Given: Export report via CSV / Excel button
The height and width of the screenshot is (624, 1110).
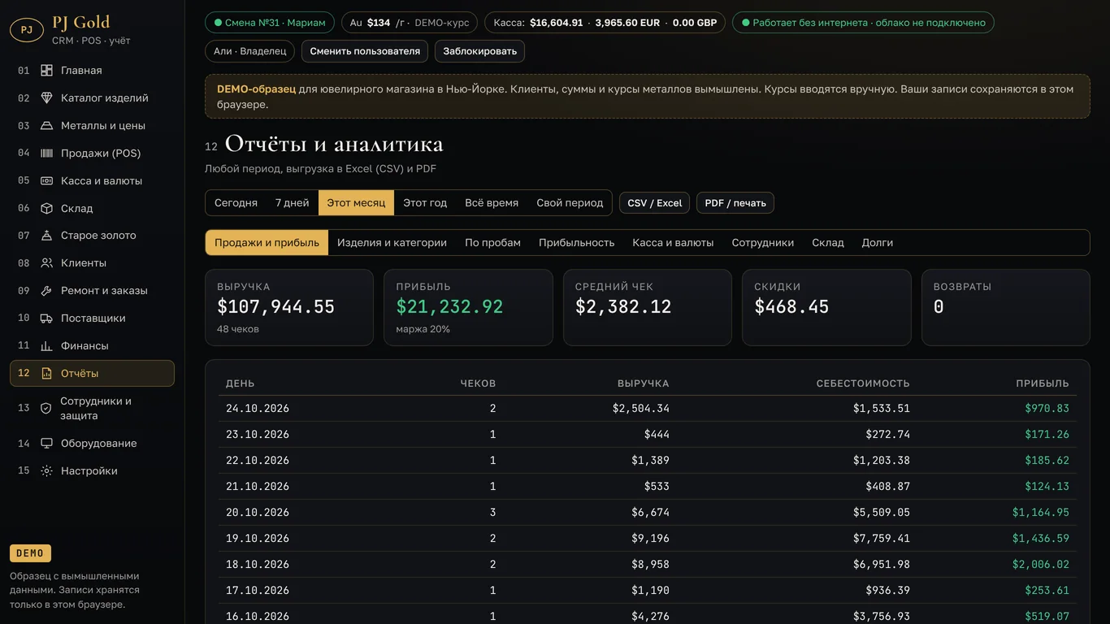Looking at the screenshot, I should click(x=654, y=203).
